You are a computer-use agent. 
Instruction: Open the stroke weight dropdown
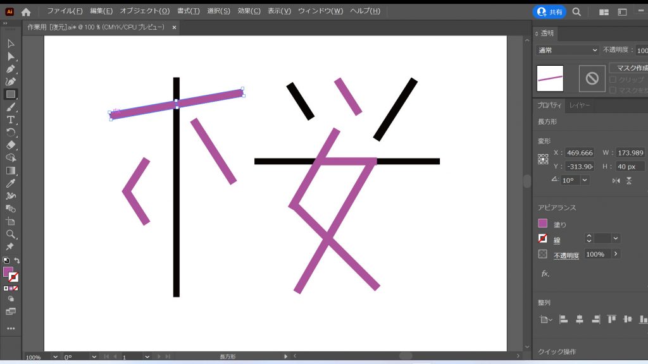coord(615,238)
